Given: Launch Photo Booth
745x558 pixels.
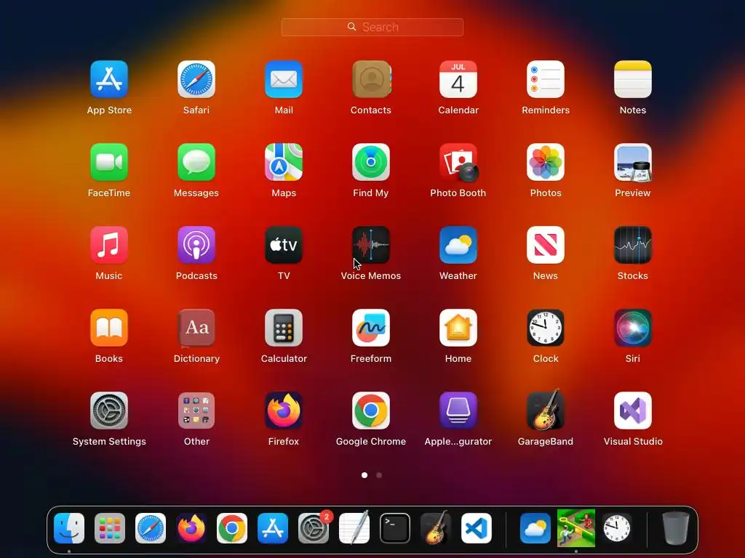Looking at the screenshot, I should point(458,162).
